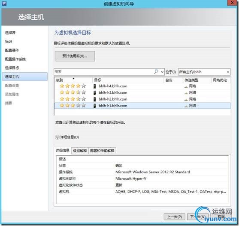
Task: Go to the 配置操作系统 wizard step
Action: [15, 59]
